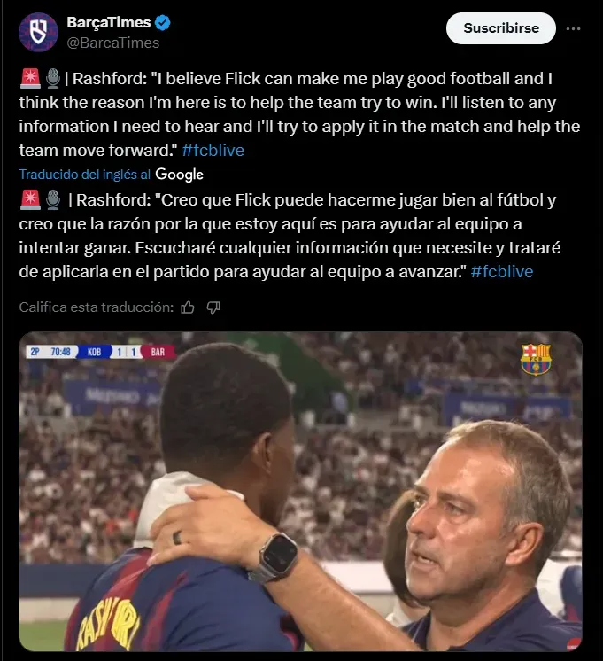Image resolution: width=603 pixels, height=661 pixels.
Task: Click the KOB 1-1 BAR scoreboard overlay
Action: tap(100, 352)
